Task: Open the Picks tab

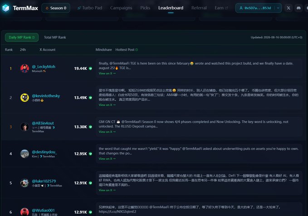Action: 145,8
